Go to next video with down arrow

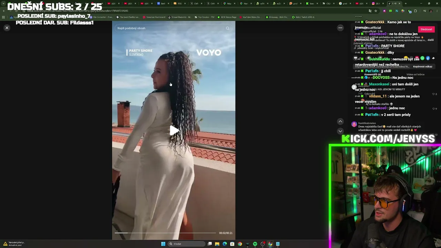coord(340,131)
